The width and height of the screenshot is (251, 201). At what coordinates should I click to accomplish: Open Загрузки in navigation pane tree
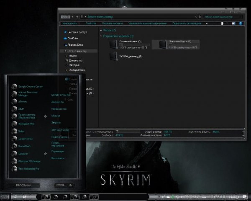click(73, 65)
